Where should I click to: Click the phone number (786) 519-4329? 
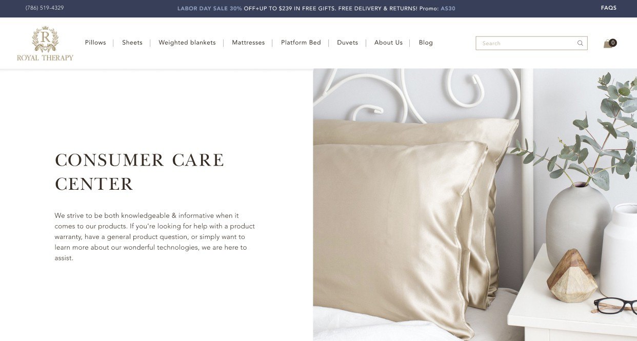click(45, 8)
